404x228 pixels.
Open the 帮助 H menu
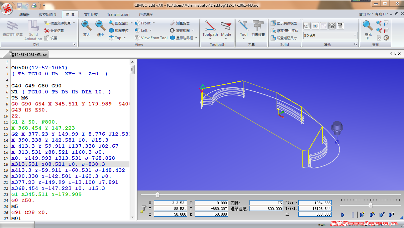click(382, 14)
